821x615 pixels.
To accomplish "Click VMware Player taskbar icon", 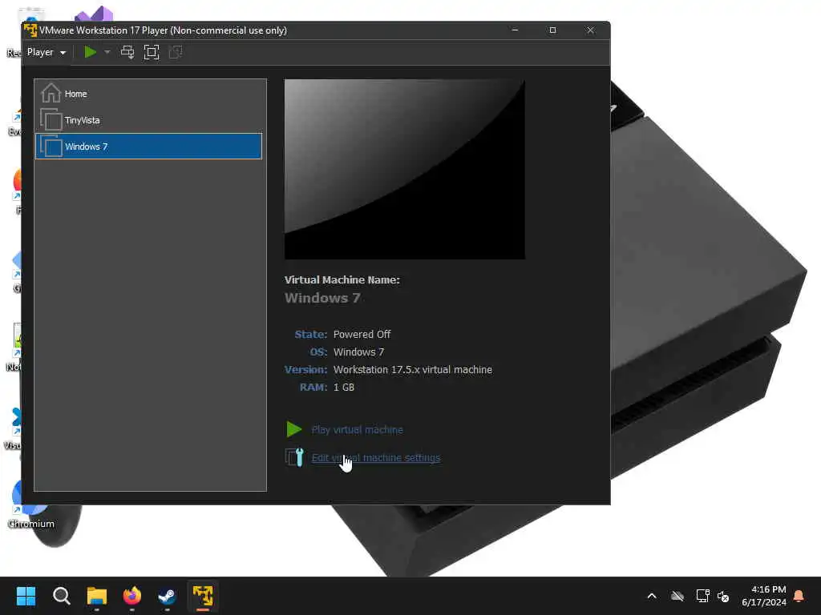I will pyautogui.click(x=203, y=596).
